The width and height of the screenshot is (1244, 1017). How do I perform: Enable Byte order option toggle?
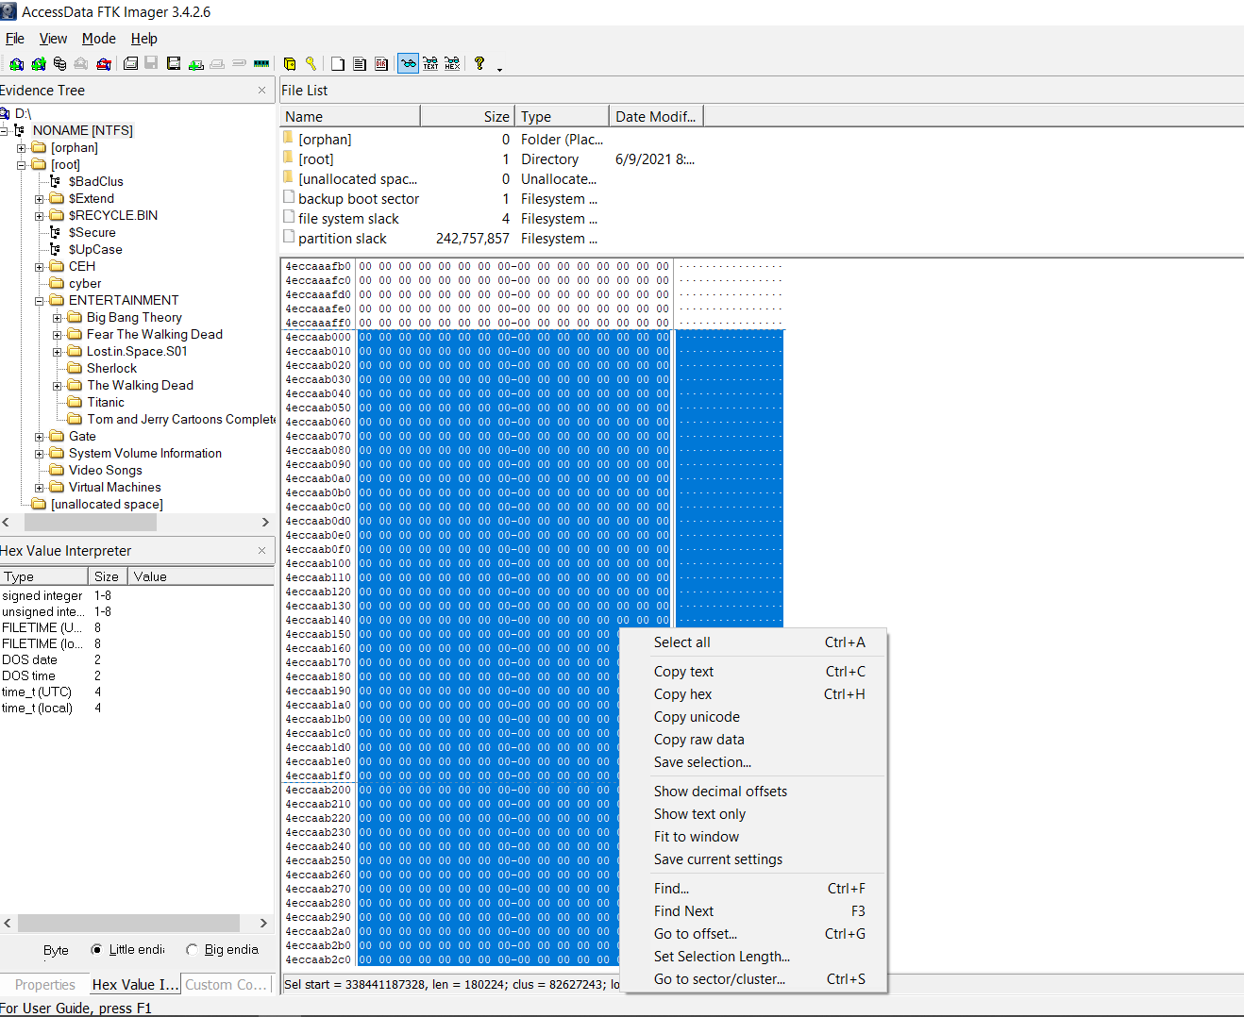point(55,950)
